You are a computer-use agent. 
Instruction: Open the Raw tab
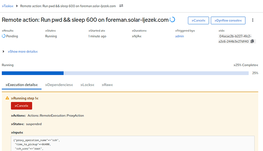coord(107,85)
